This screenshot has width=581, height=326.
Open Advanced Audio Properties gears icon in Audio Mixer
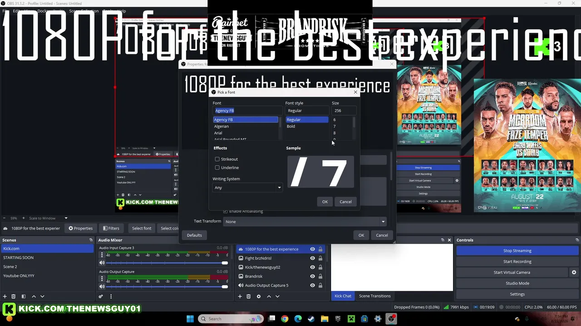pyautogui.click(x=101, y=296)
